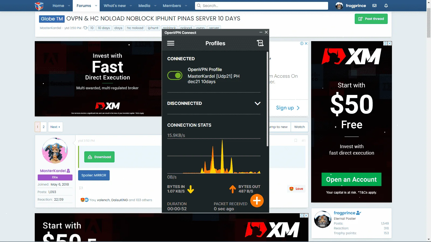
Task: Open the What's new menu
Action: coord(115,6)
